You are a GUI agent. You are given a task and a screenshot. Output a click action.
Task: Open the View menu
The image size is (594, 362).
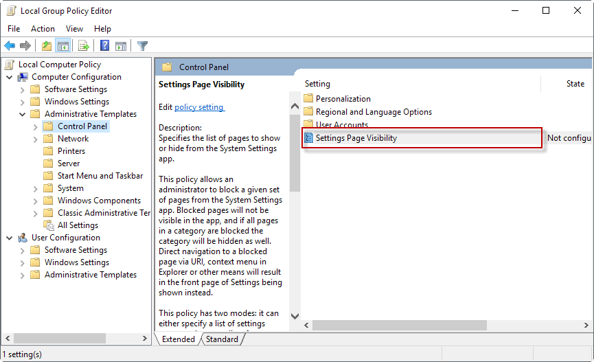tap(74, 29)
